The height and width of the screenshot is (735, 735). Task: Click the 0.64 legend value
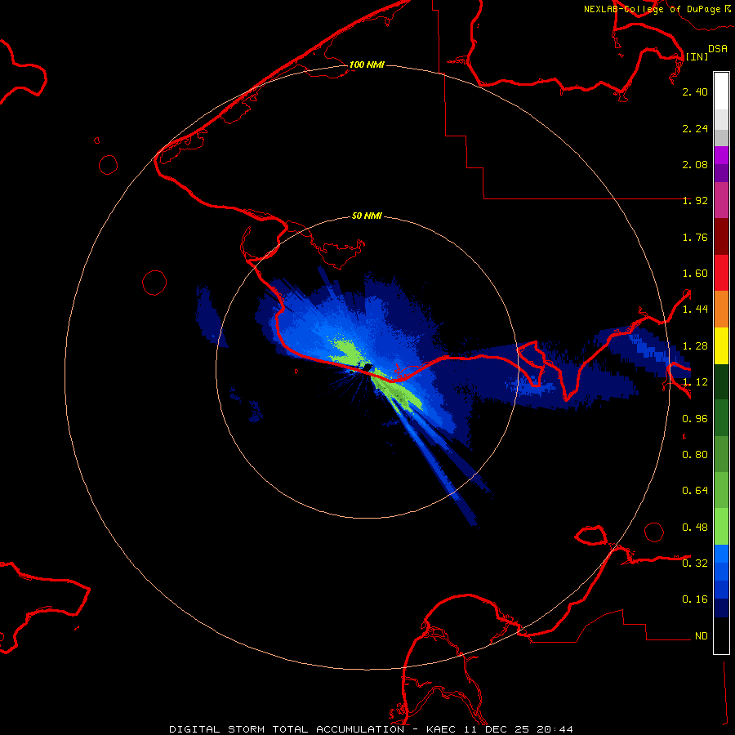695,491
